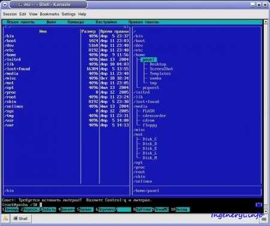Screen dimensions: 270x226
Task: Select Templates folder in the tree
Action: [x=160, y=73]
